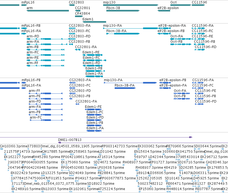The width and height of the screenshot is (228, 193).
Task: Select the arm-RA transcript
Action: (x=47, y=44)
